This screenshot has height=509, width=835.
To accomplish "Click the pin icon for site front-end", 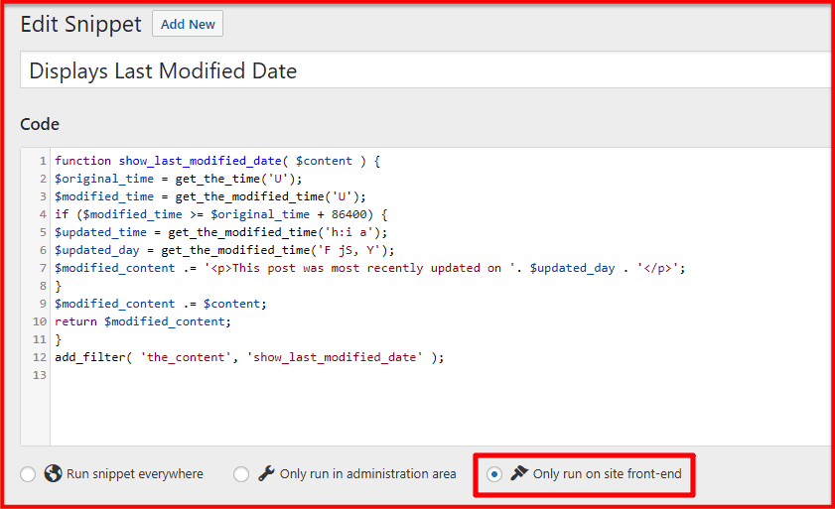I will point(519,473).
